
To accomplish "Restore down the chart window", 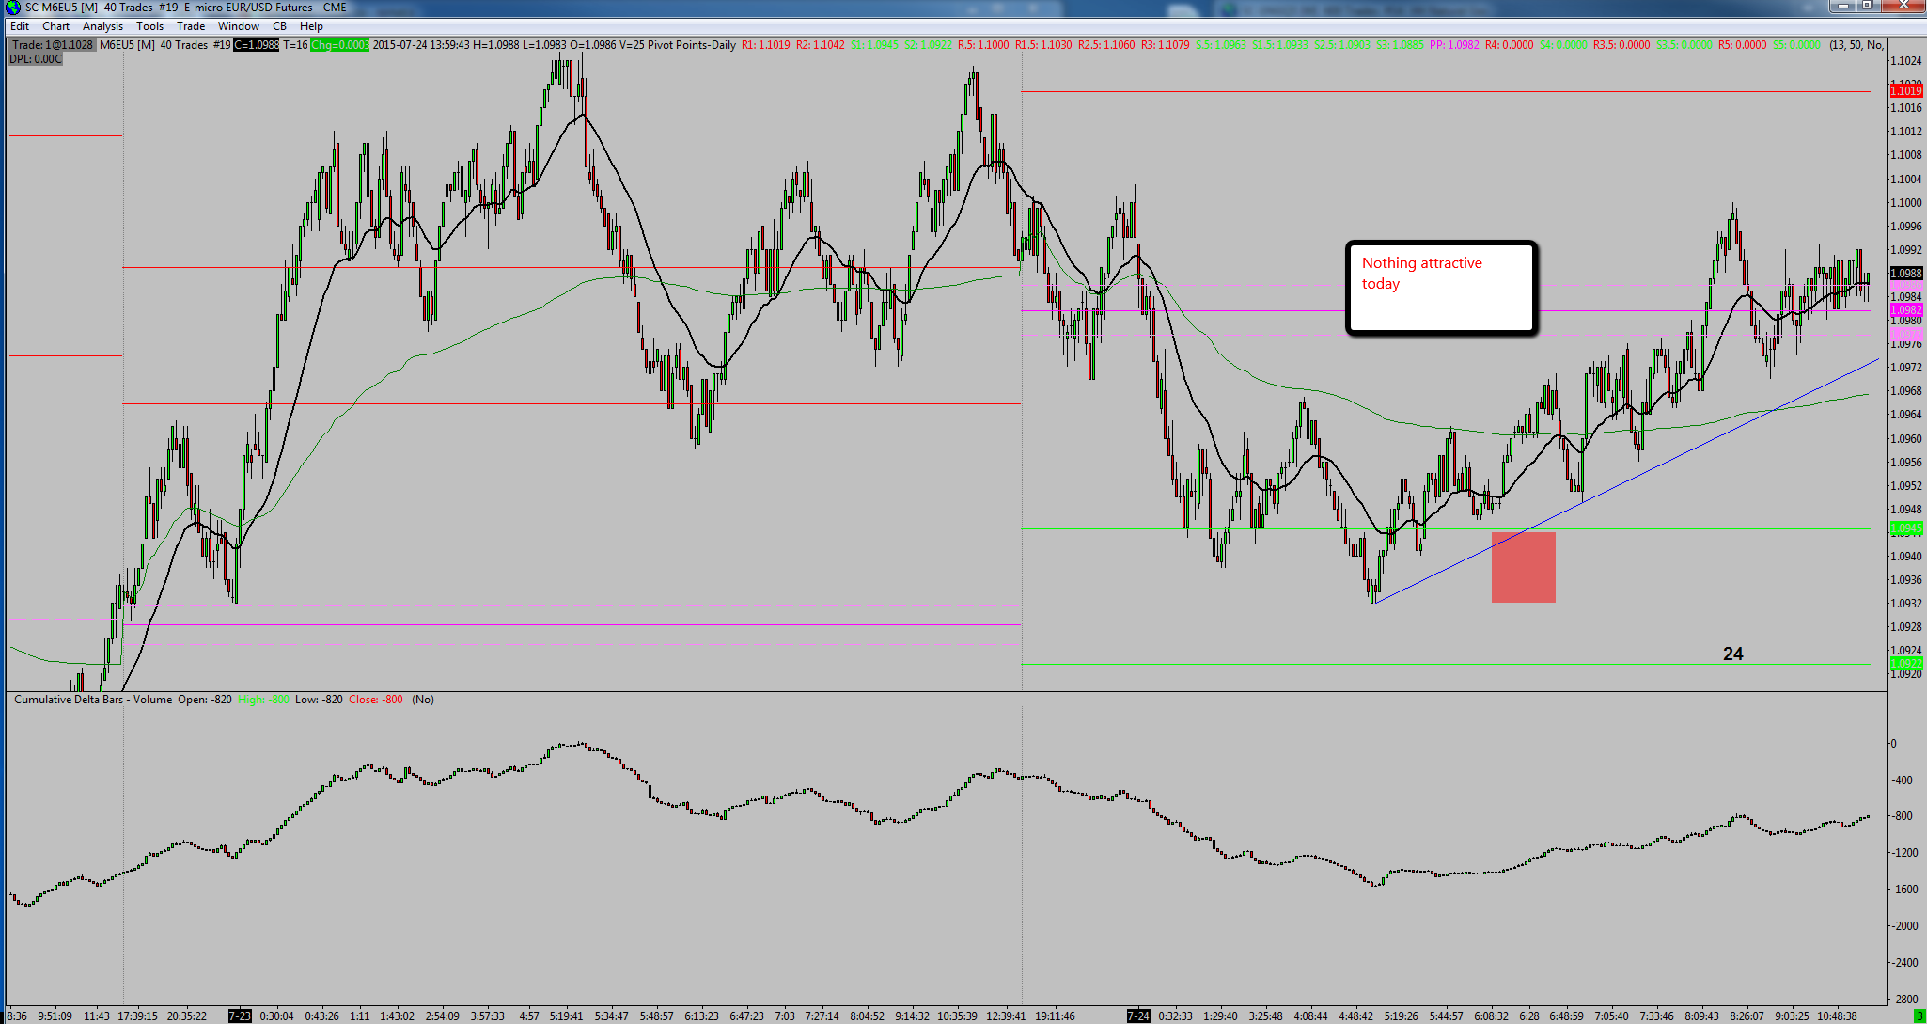I will click(x=1867, y=6).
